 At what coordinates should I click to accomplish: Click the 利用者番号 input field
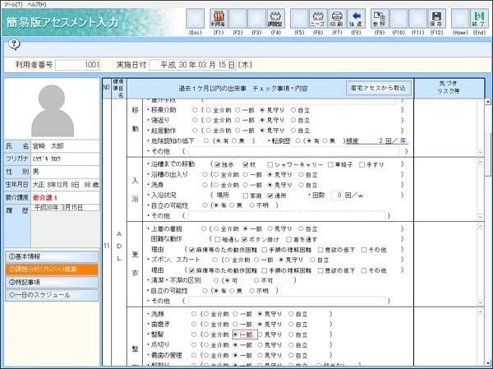coord(78,65)
